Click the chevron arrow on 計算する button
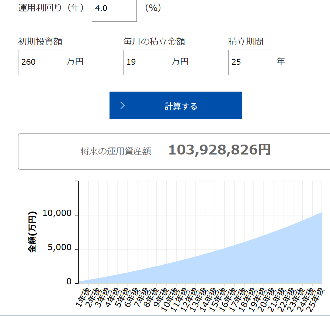Viewport: 330px width, 316px height. (123, 106)
